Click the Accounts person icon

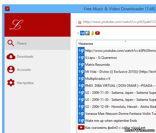tap(11, 69)
